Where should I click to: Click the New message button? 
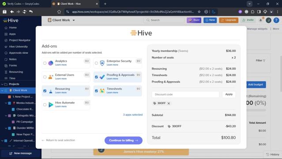click(x=20, y=153)
